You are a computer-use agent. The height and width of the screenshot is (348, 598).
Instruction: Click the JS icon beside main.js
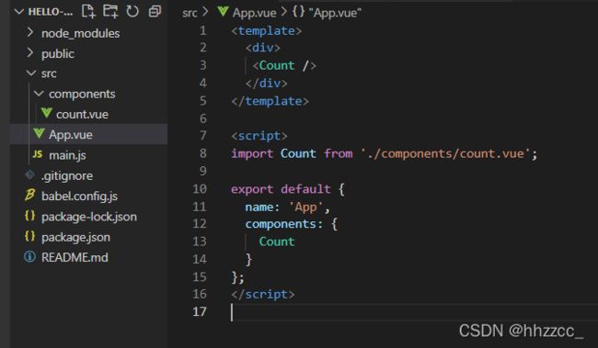[38, 154]
